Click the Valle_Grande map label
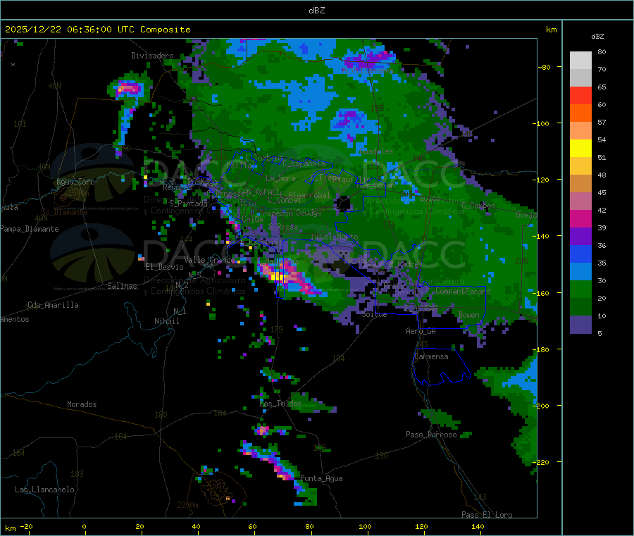Image resolution: width=634 pixels, height=536 pixels. point(209,259)
